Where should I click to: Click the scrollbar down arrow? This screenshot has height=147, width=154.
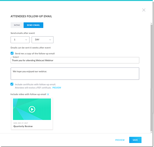click(151, 132)
